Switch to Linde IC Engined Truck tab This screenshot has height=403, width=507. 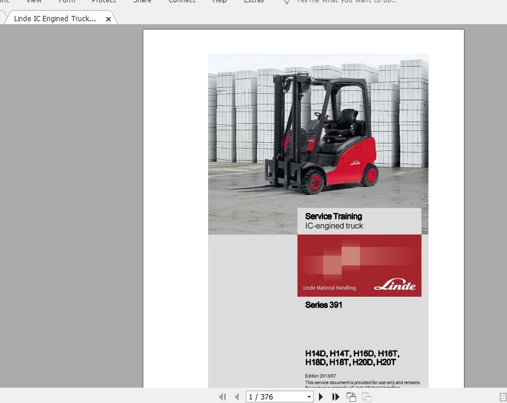pyautogui.click(x=55, y=19)
